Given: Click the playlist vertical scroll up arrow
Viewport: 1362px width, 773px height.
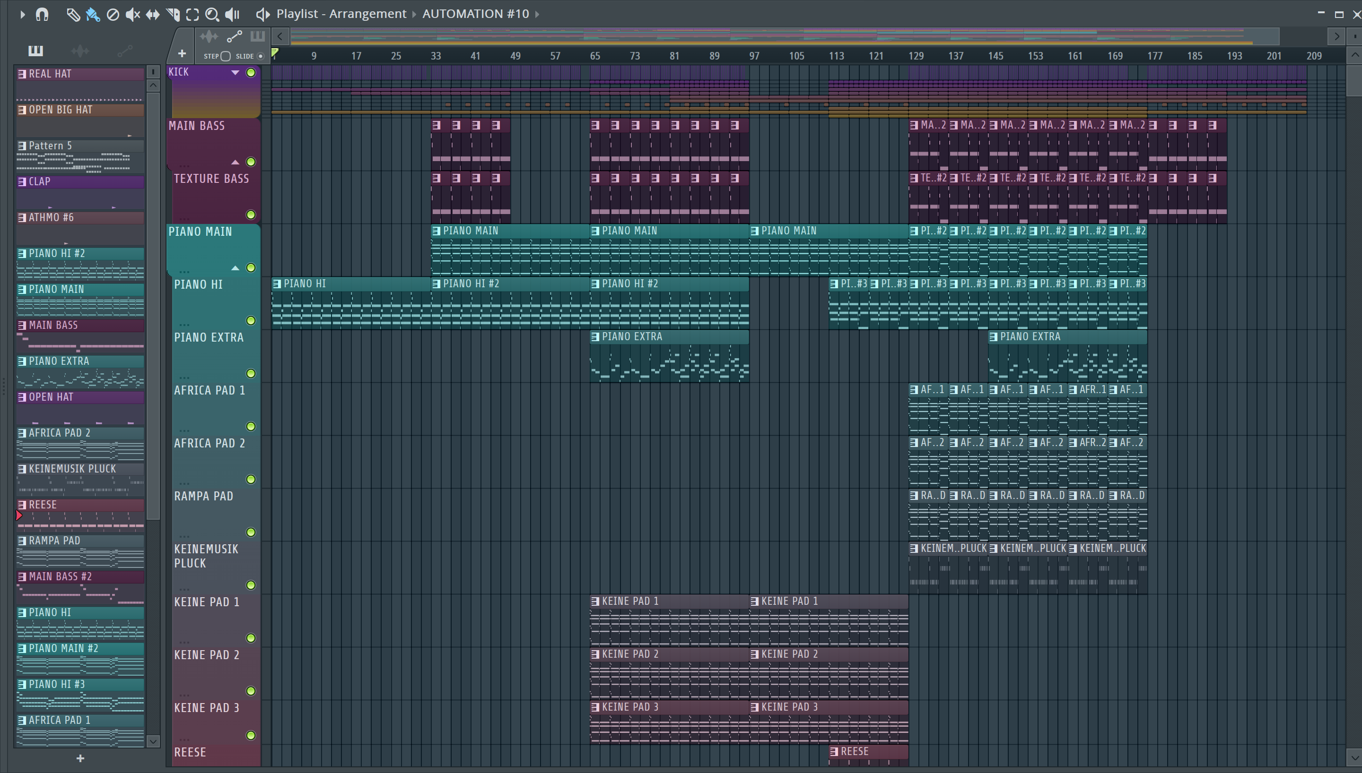Looking at the screenshot, I should (x=1354, y=55).
